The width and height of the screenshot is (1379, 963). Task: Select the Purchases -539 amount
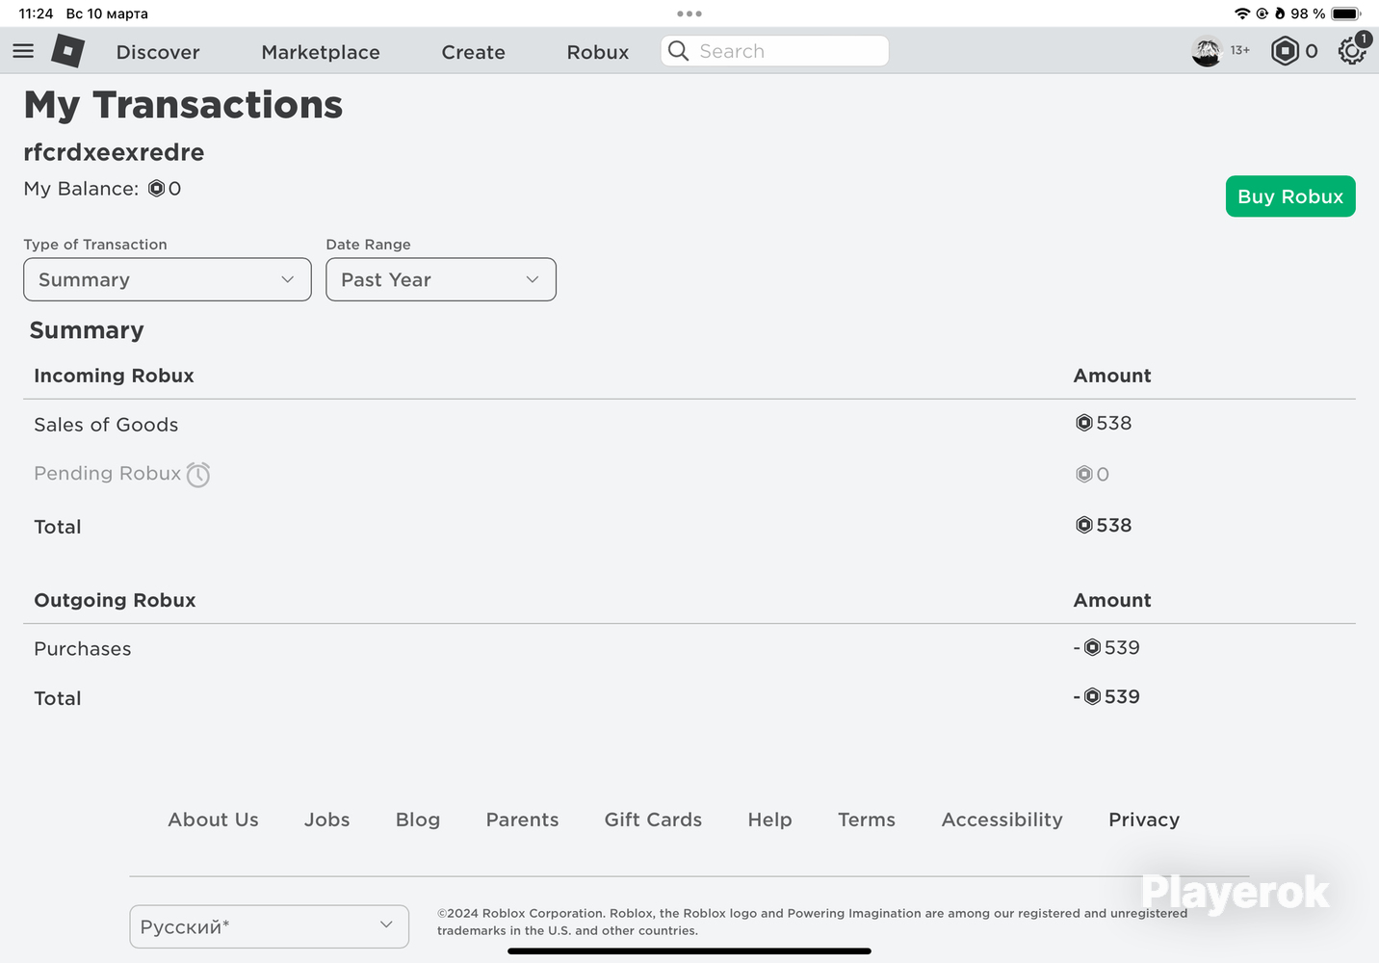(1106, 647)
